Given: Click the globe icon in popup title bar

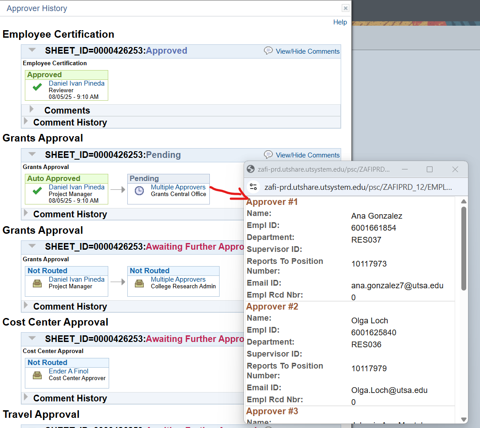Looking at the screenshot, I should click(251, 169).
